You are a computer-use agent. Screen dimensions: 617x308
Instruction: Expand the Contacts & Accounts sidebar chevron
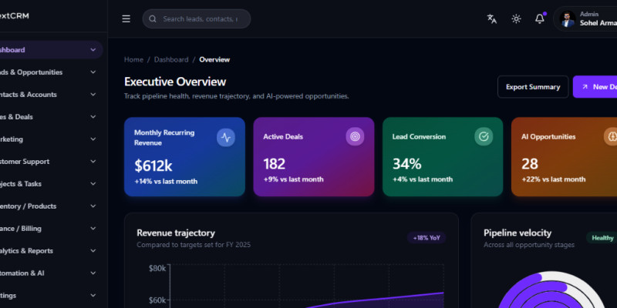coord(93,95)
